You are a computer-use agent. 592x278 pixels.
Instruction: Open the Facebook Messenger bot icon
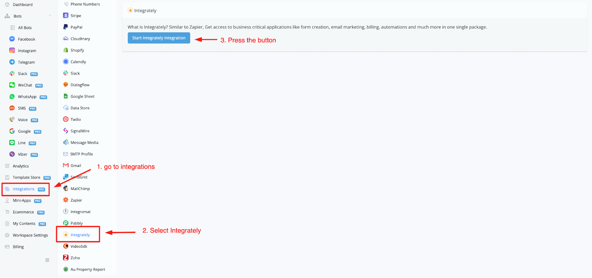click(12, 39)
